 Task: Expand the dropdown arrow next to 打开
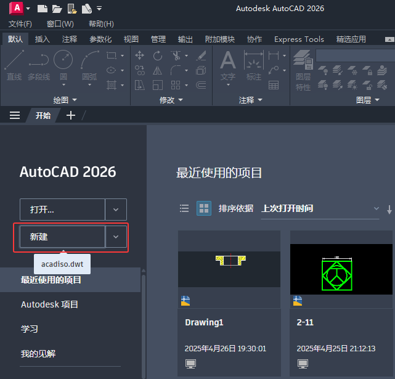(x=116, y=210)
